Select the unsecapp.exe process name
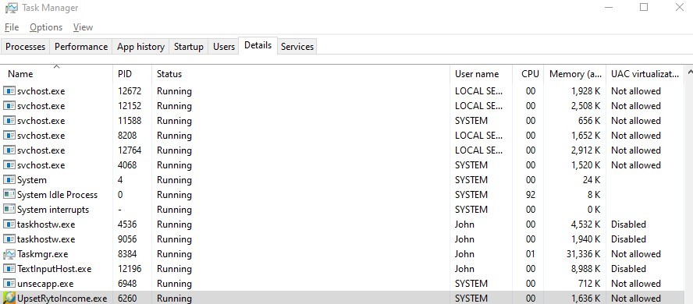Screen dimensions: 693x304 coord(45,284)
